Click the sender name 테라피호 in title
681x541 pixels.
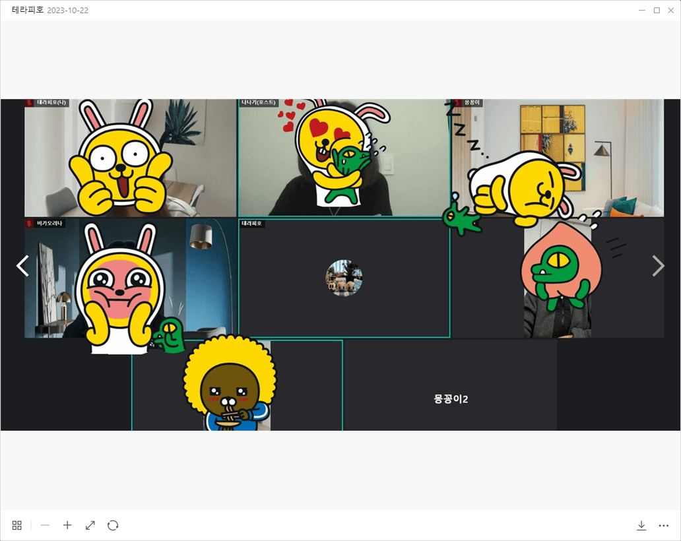coord(28,10)
